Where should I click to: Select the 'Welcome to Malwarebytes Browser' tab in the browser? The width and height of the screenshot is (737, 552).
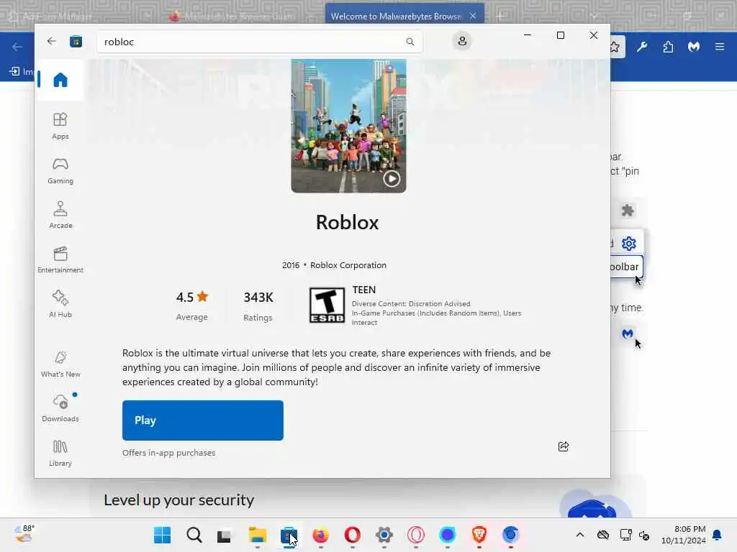tap(396, 17)
